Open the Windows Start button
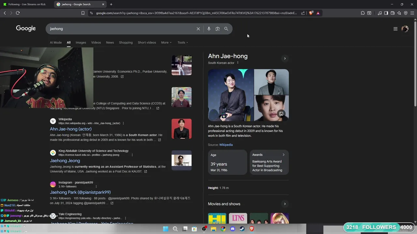Screen dimensions: 417x234 165,229
